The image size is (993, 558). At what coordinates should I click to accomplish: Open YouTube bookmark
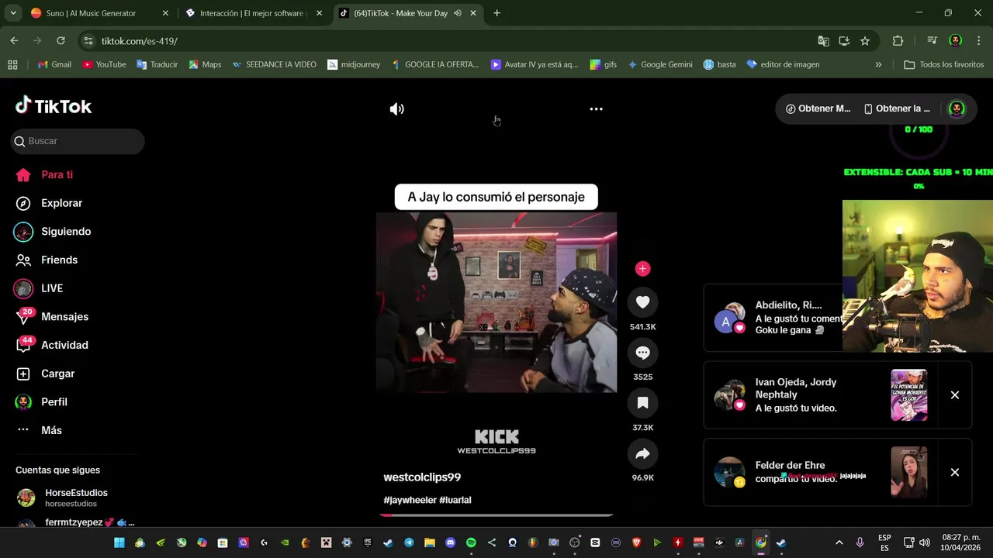tap(104, 64)
